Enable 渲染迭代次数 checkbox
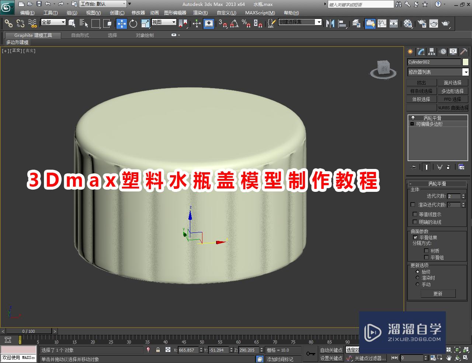 point(413,204)
